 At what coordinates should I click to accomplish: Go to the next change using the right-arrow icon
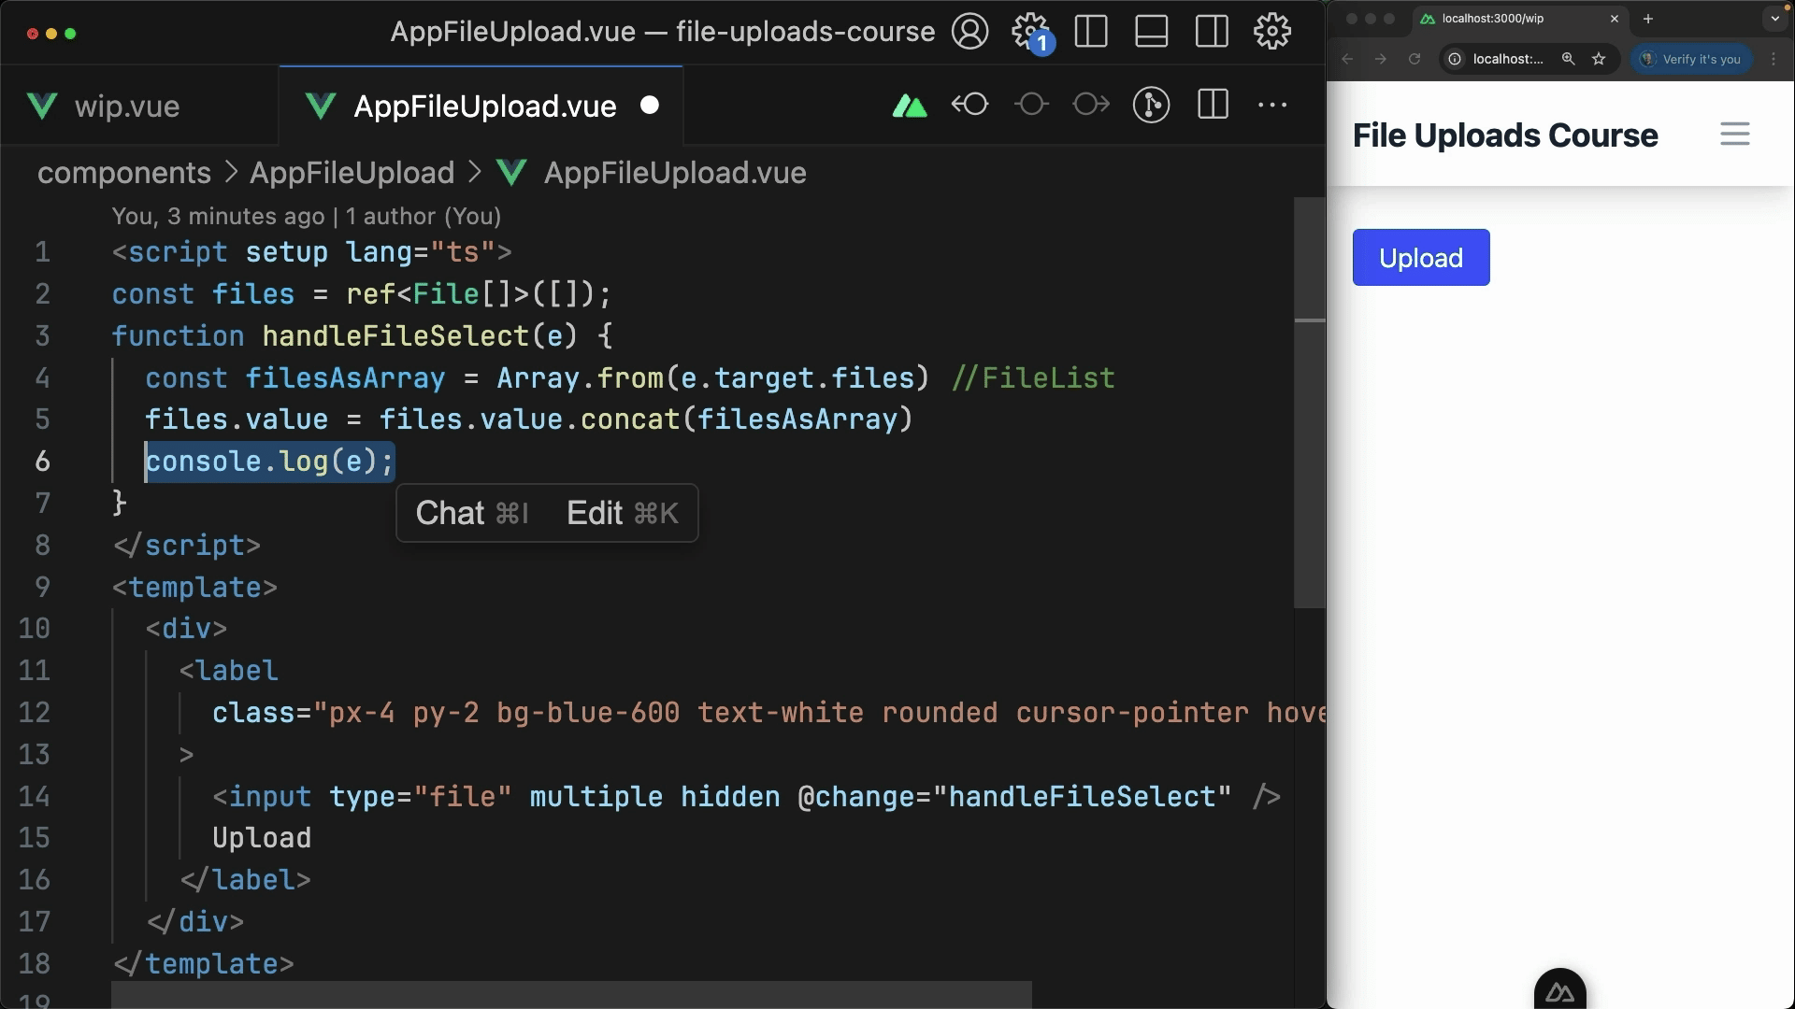click(x=1091, y=105)
